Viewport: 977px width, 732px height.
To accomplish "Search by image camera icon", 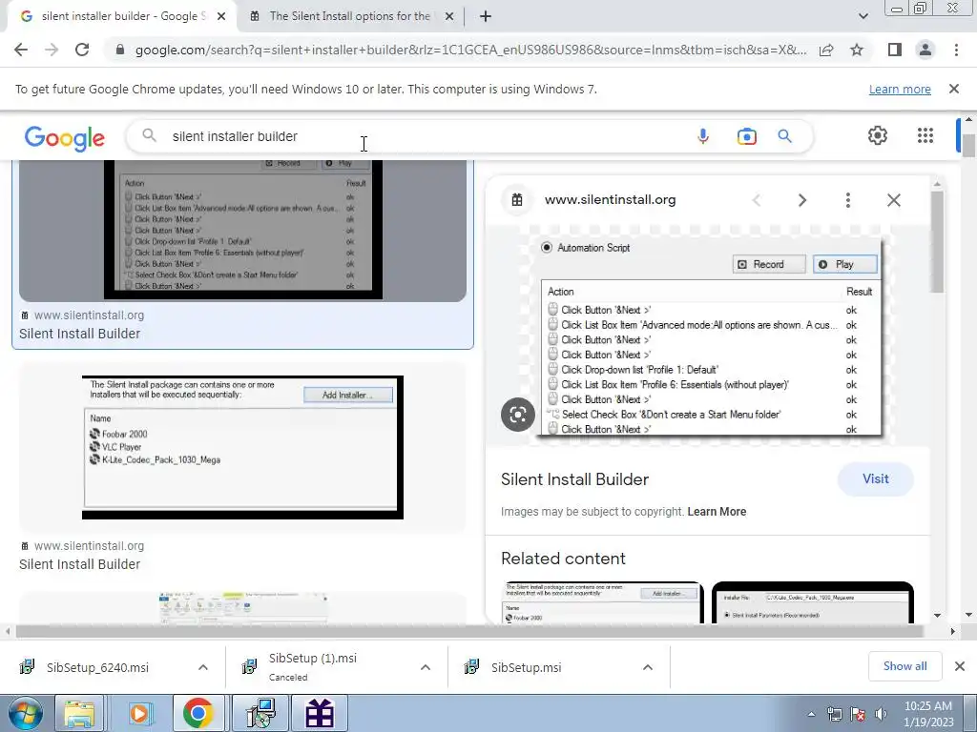I will [x=746, y=136].
